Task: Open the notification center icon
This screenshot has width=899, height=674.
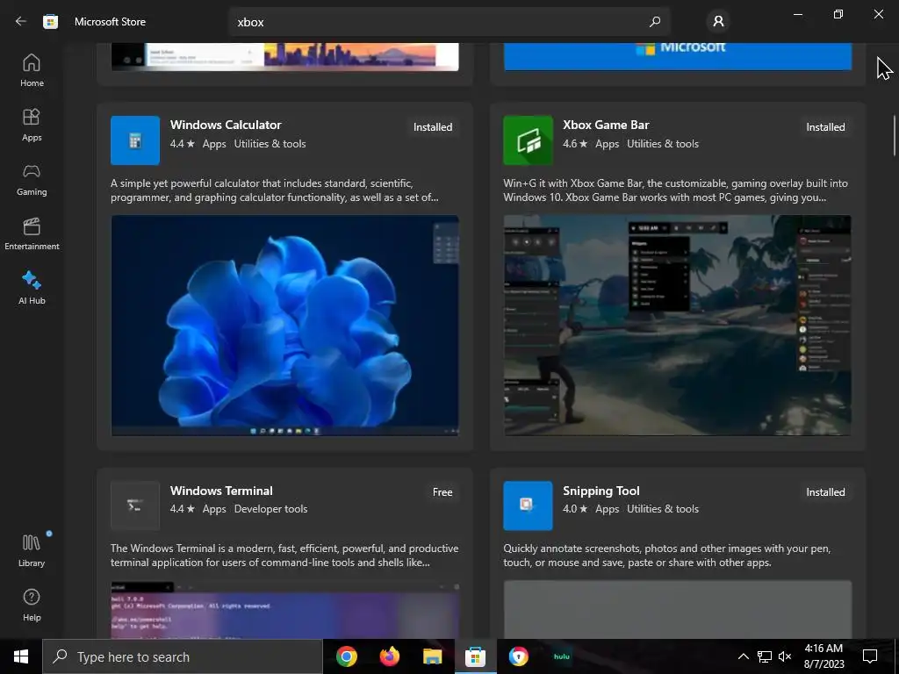Action: click(870, 656)
